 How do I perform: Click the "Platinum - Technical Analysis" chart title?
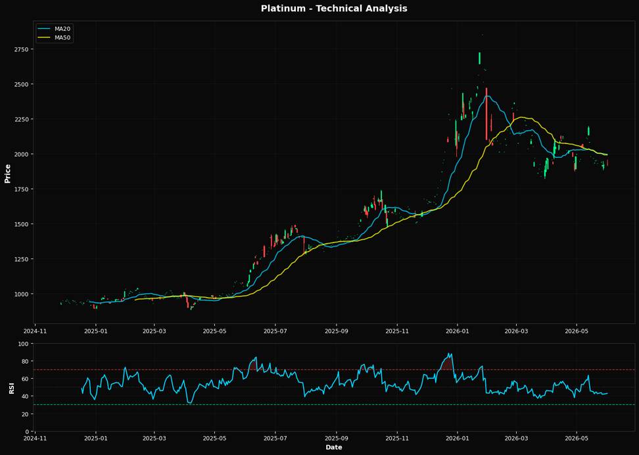334,8
